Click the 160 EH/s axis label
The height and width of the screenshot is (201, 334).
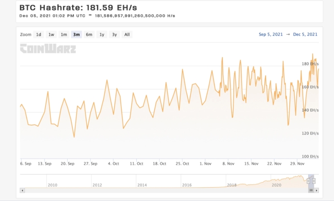pos(310,87)
